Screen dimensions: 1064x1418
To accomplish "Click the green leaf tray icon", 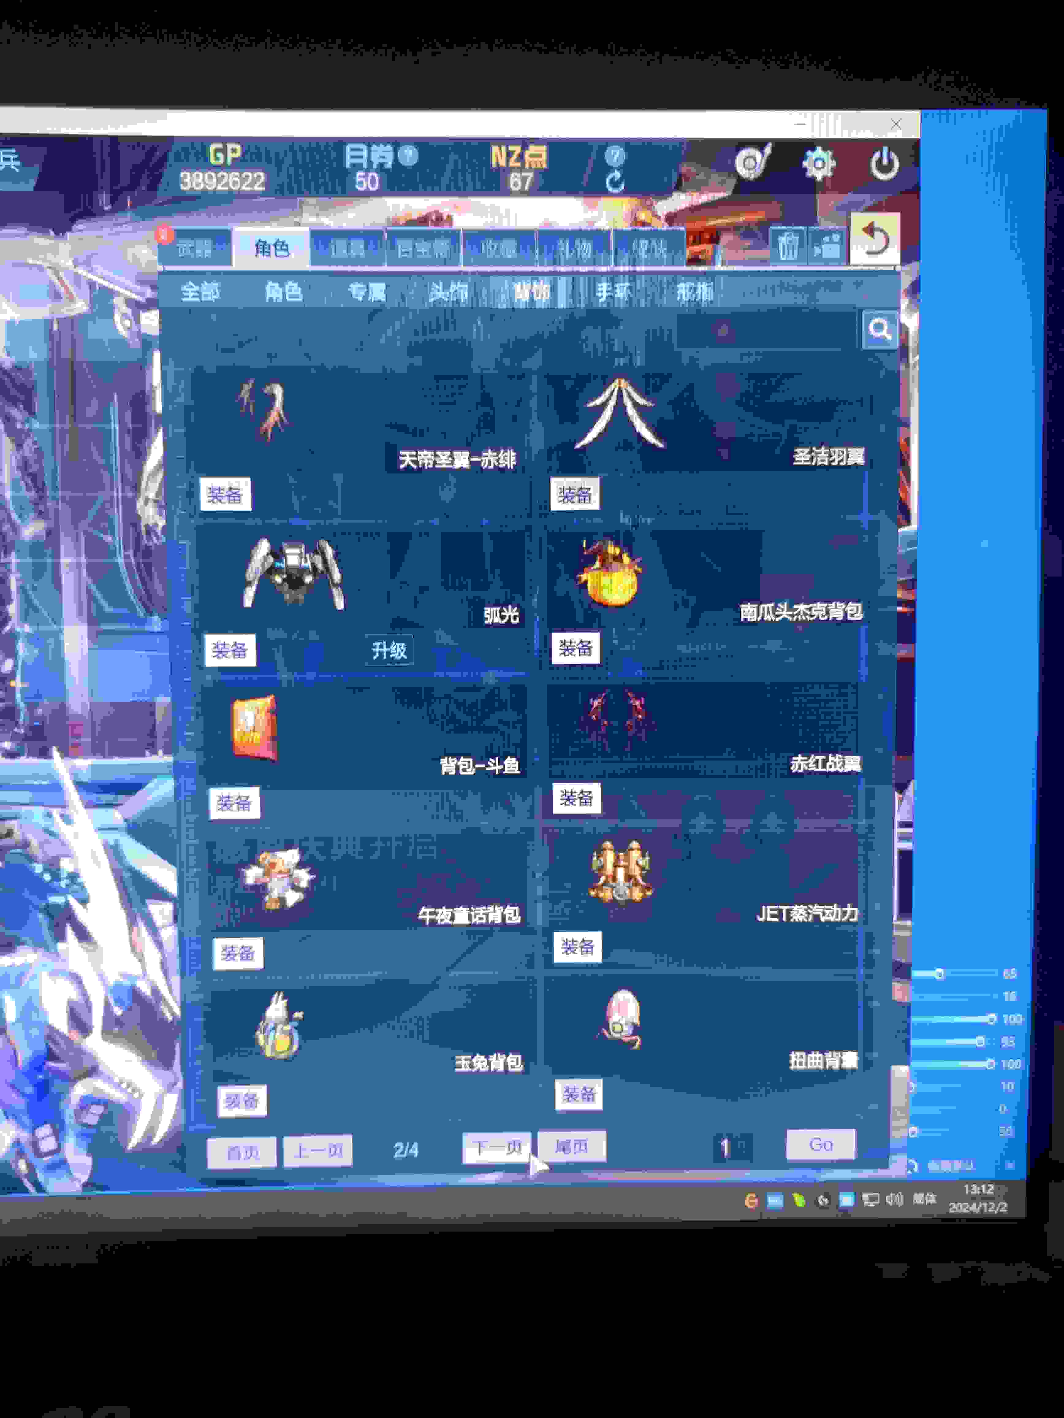I will click(x=799, y=1200).
